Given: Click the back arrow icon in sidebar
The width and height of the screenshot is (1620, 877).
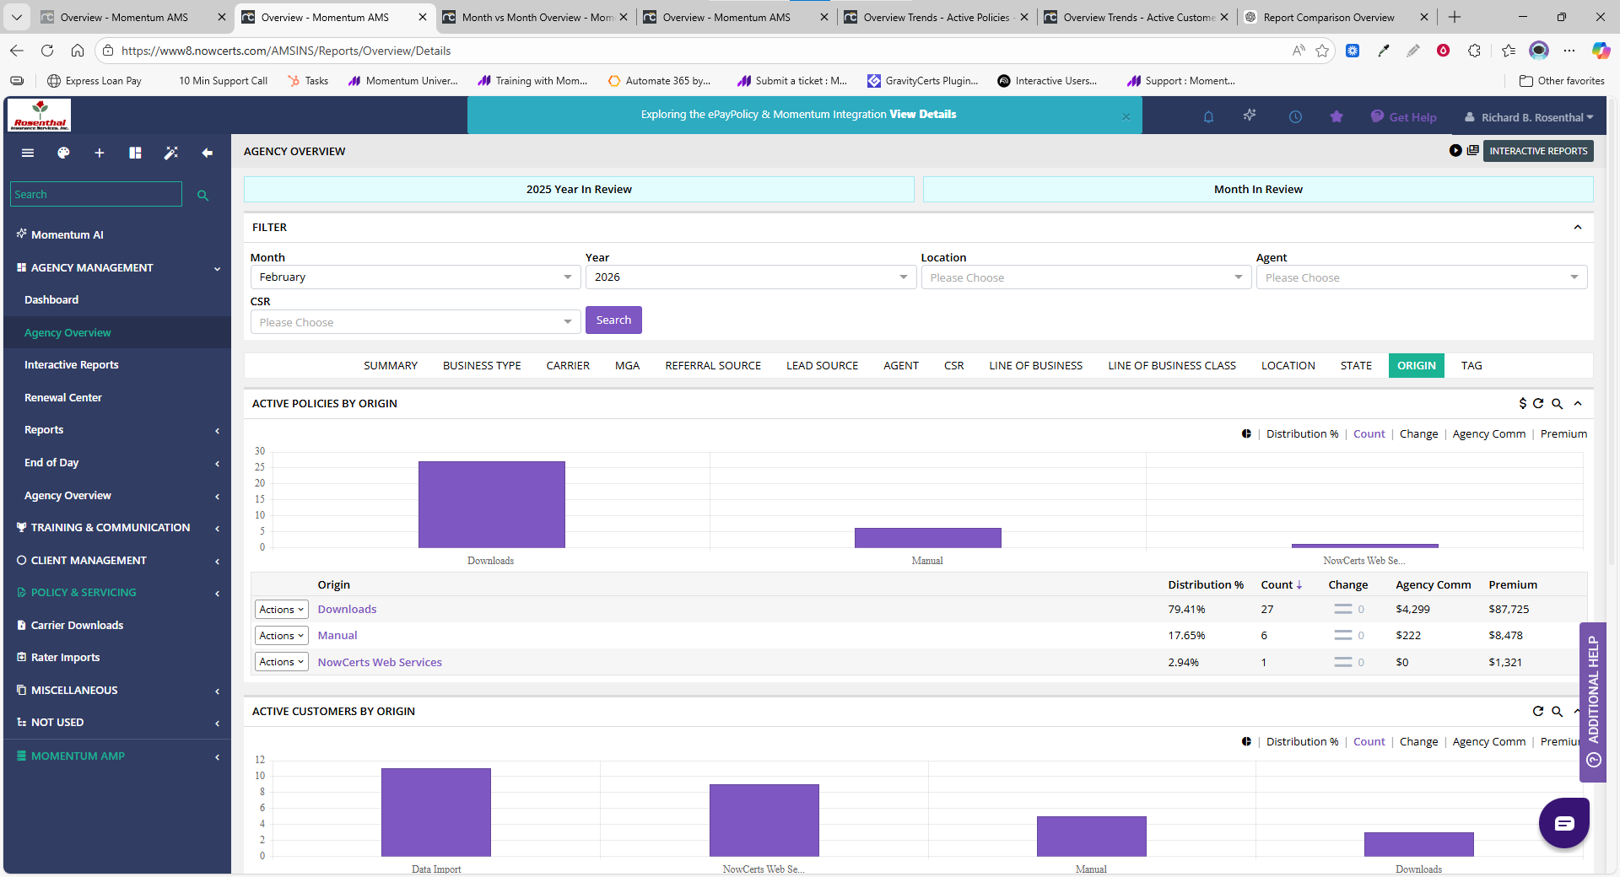Looking at the screenshot, I should point(207,153).
